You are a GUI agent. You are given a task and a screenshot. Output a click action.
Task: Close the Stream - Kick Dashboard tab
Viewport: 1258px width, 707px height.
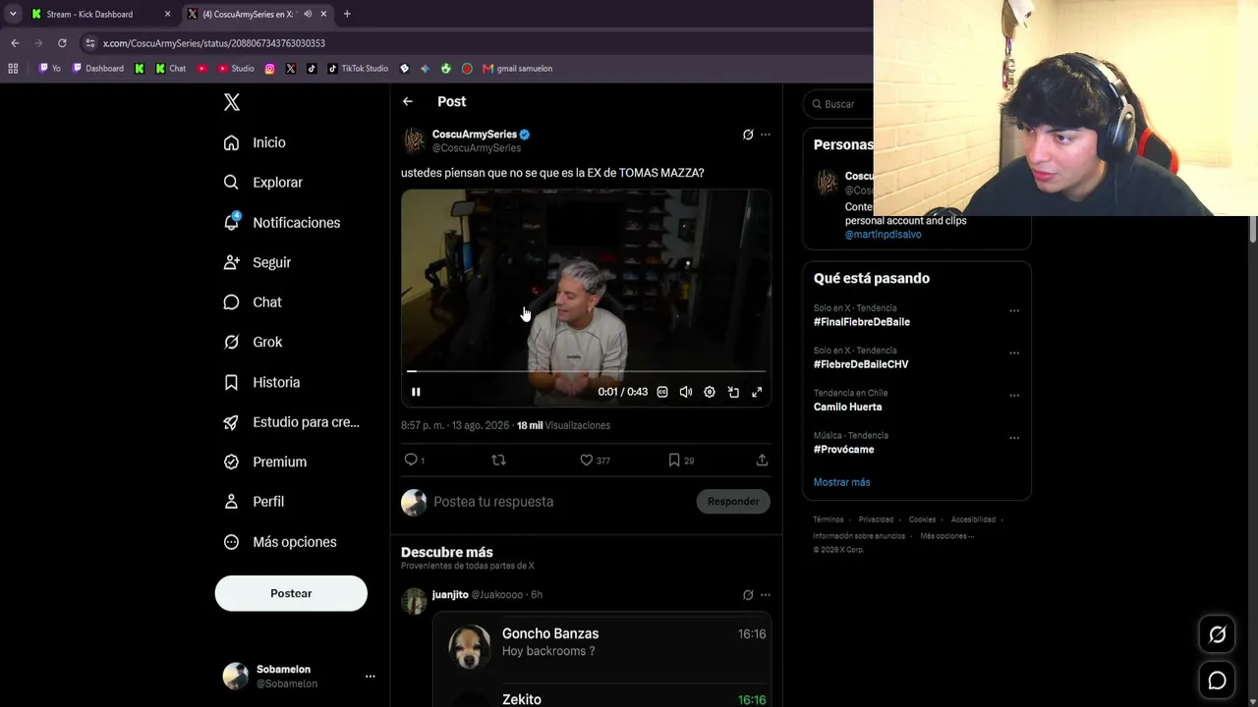click(x=167, y=14)
